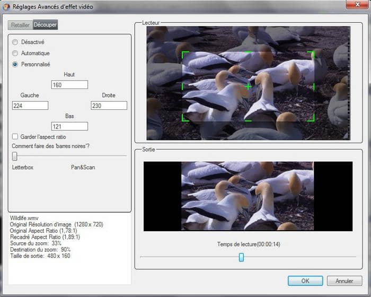Select the Découper tab
Screen dimensions: 371x297
tap(45, 24)
